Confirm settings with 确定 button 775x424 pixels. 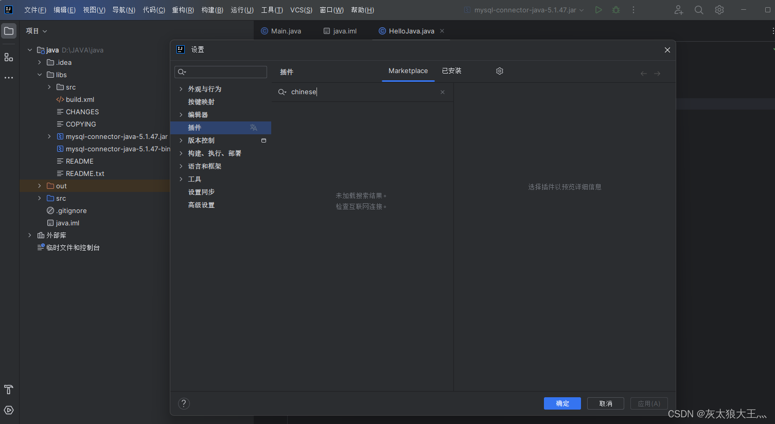(x=562, y=403)
